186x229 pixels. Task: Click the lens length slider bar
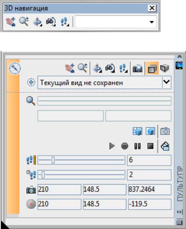pos(104,101)
